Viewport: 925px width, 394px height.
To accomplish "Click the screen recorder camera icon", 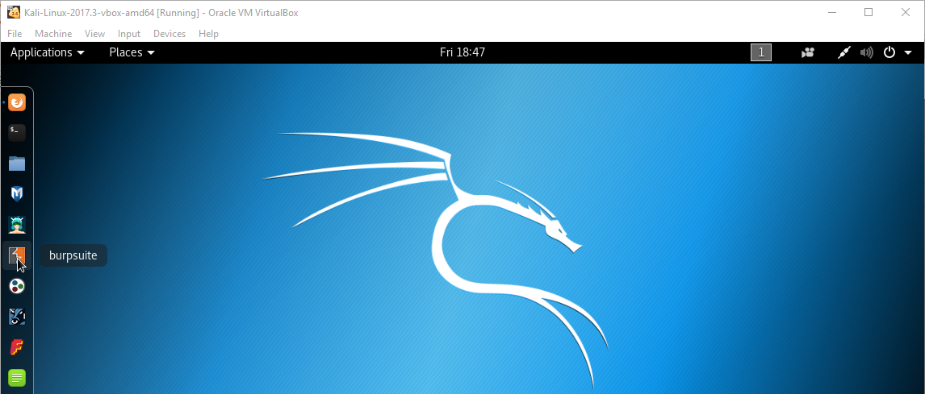I will coord(808,53).
